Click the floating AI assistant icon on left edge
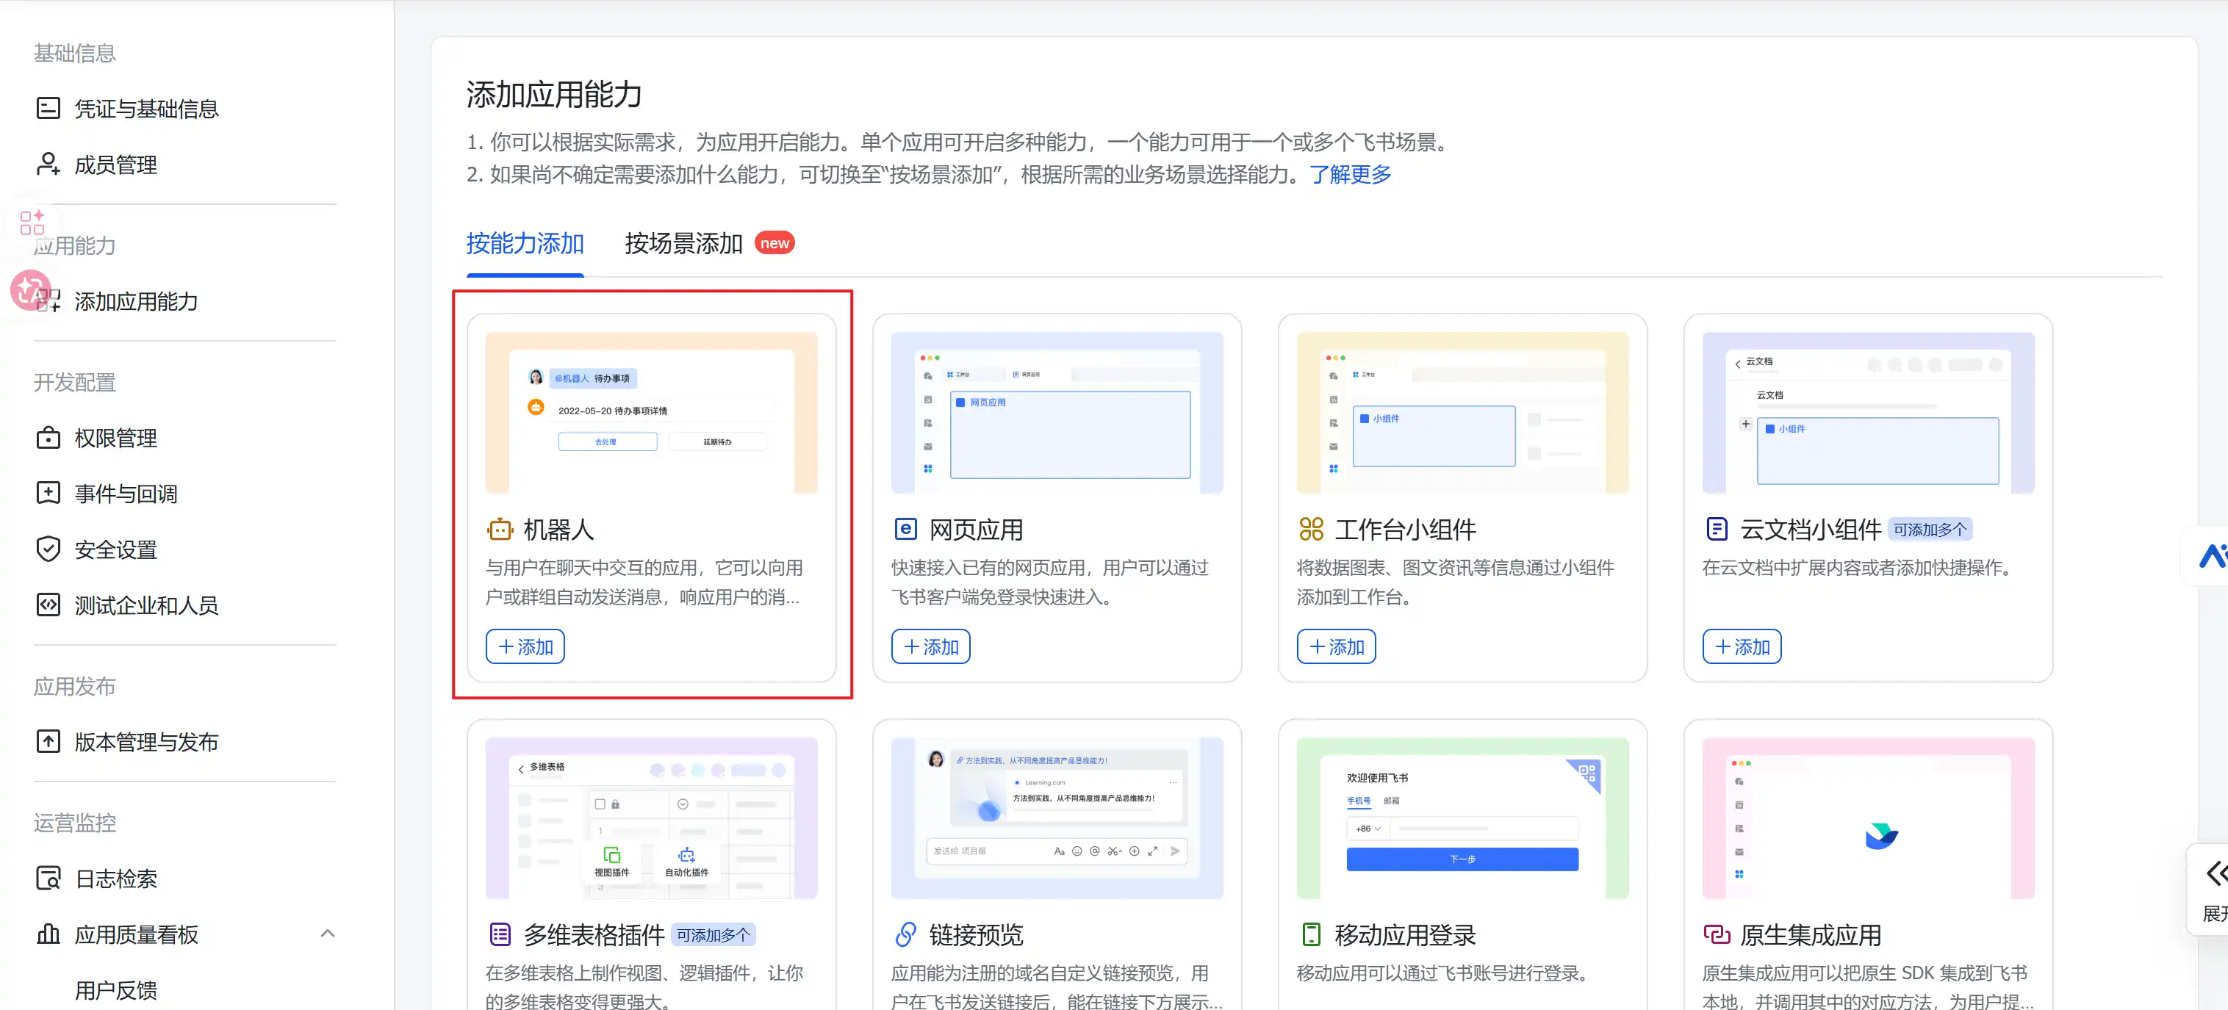The width and height of the screenshot is (2228, 1010). (x=31, y=291)
